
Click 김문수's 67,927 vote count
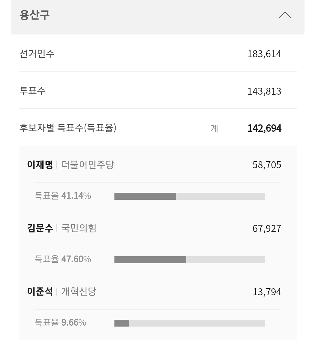pyautogui.click(x=267, y=229)
